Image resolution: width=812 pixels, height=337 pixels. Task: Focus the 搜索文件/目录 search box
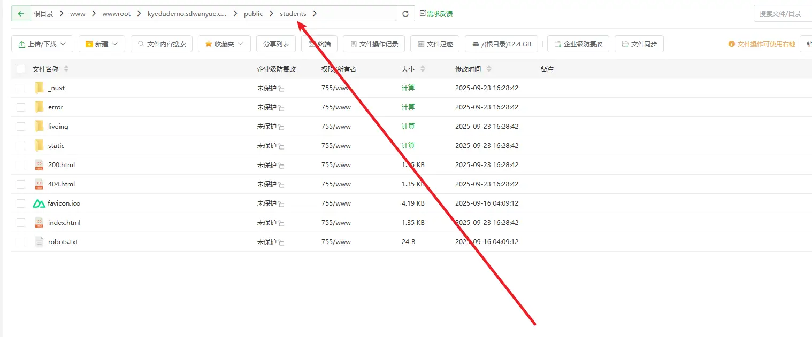tap(783, 14)
